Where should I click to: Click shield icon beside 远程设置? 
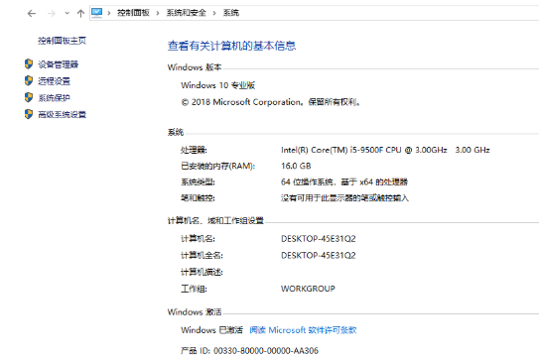point(29,80)
